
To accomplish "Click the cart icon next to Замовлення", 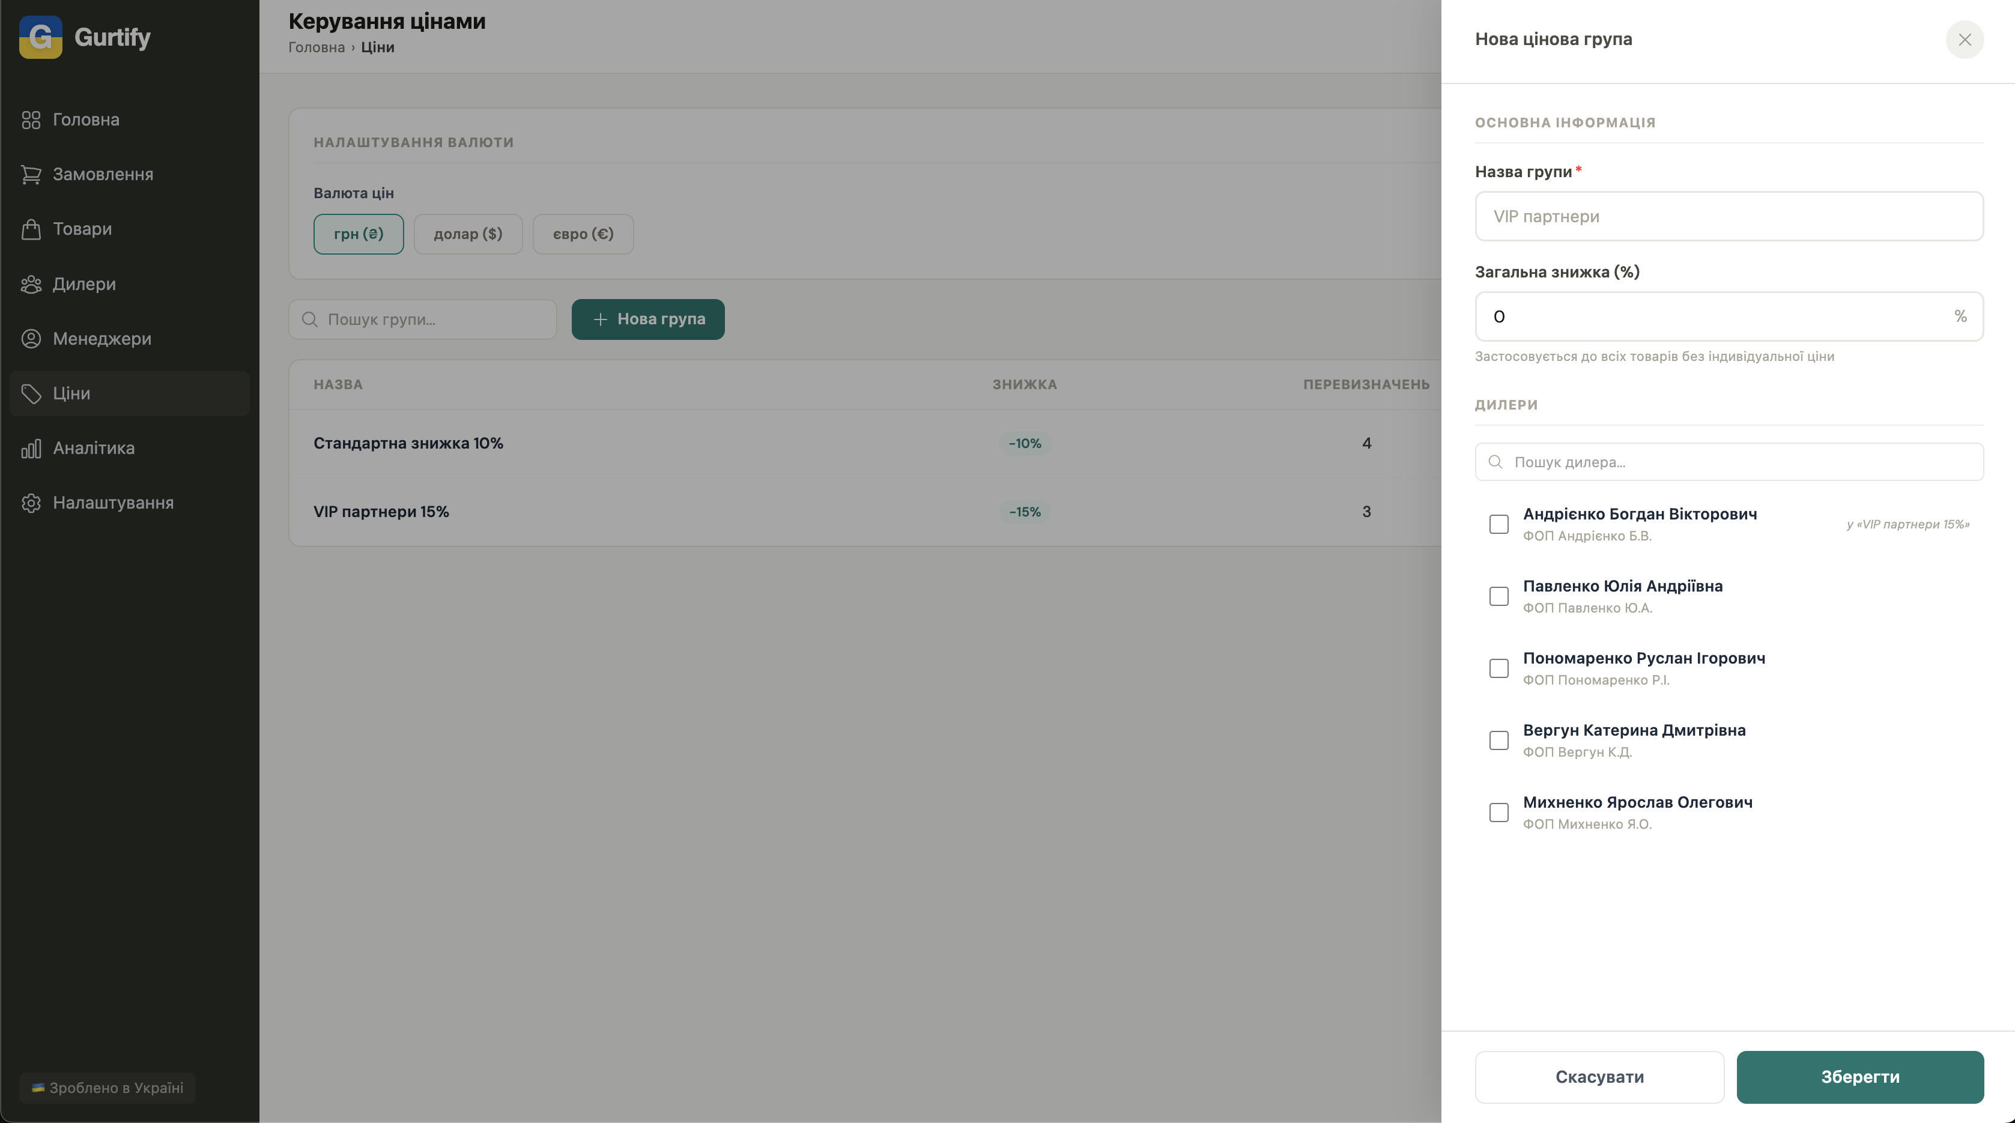I will (x=31, y=174).
